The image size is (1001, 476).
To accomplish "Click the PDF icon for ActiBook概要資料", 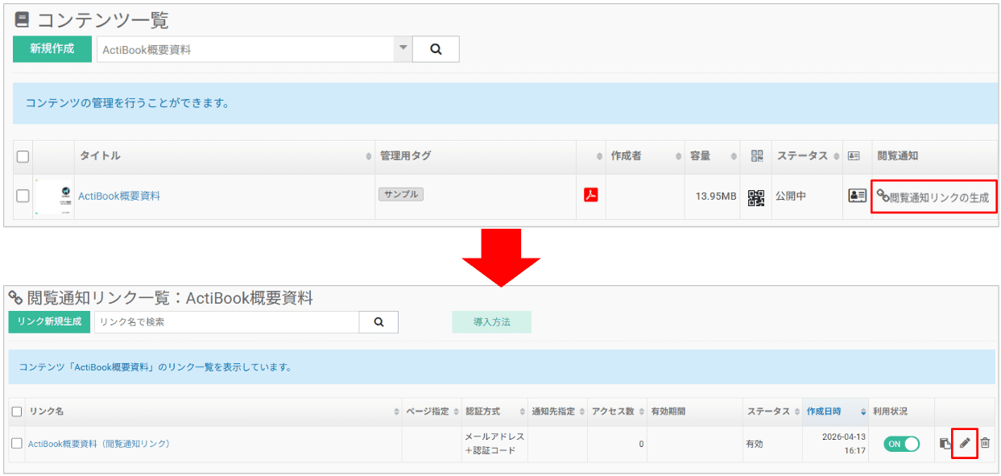I will point(591,195).
